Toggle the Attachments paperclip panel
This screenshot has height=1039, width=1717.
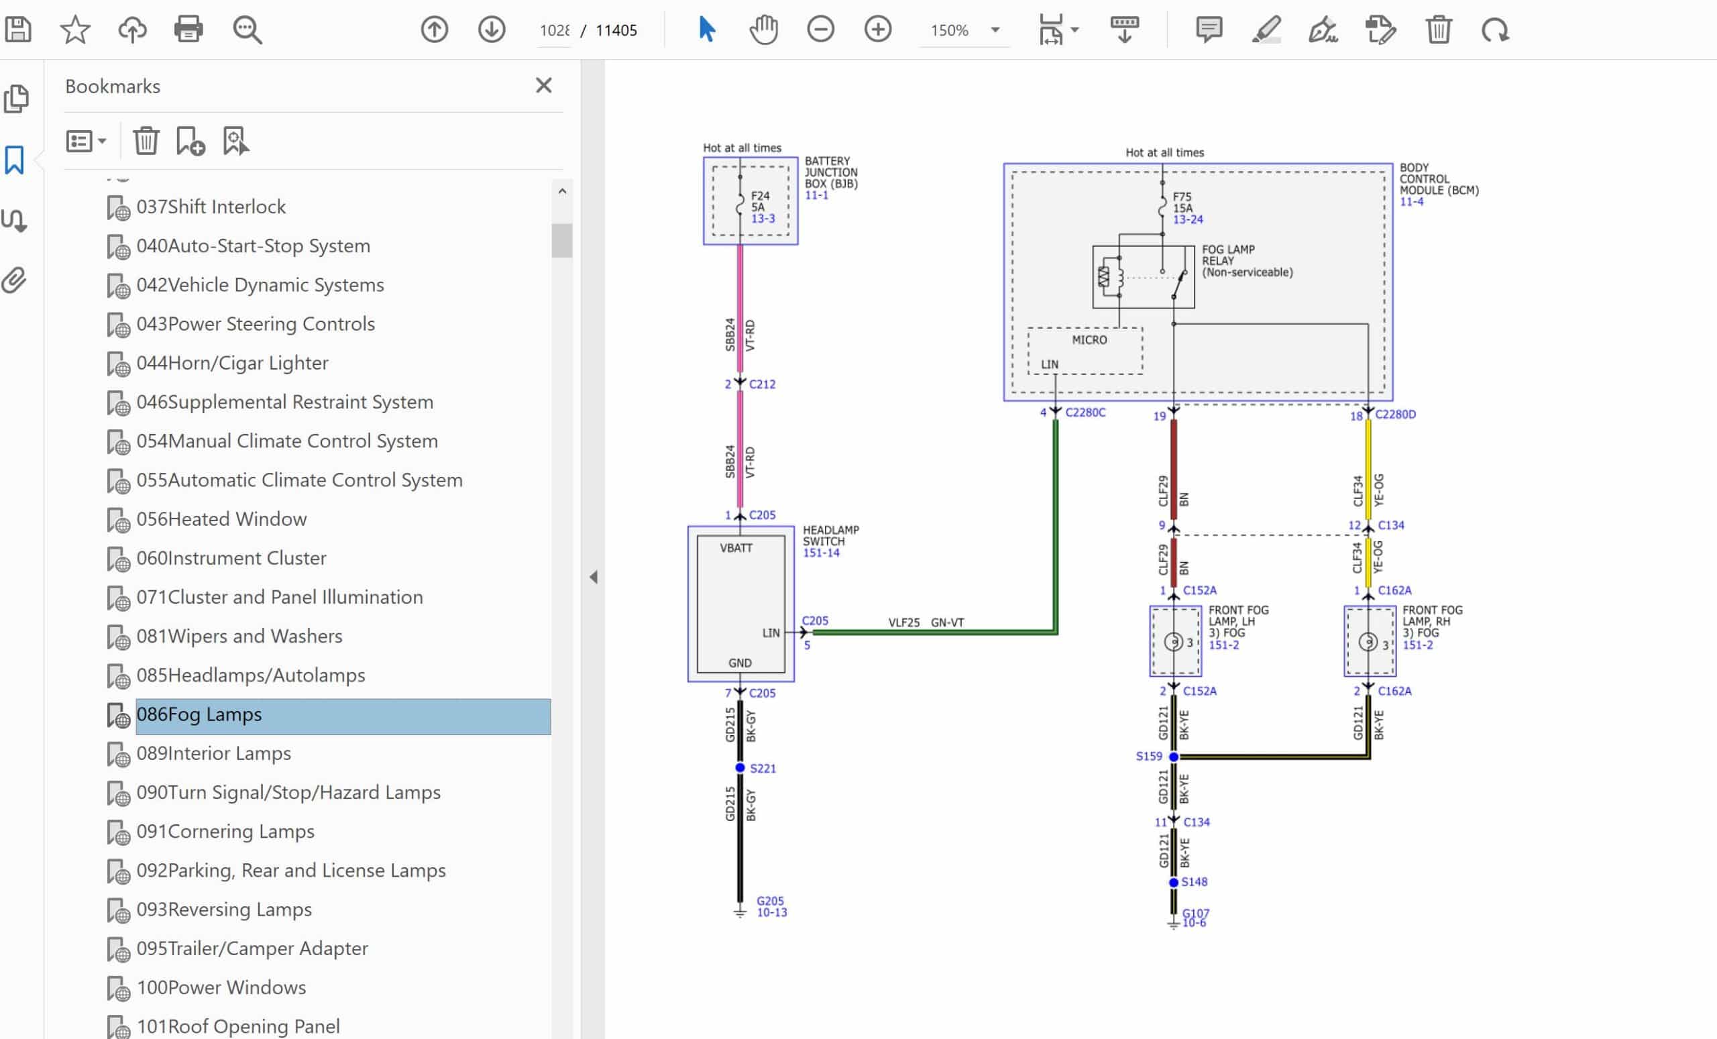click(x=15, y=280)
